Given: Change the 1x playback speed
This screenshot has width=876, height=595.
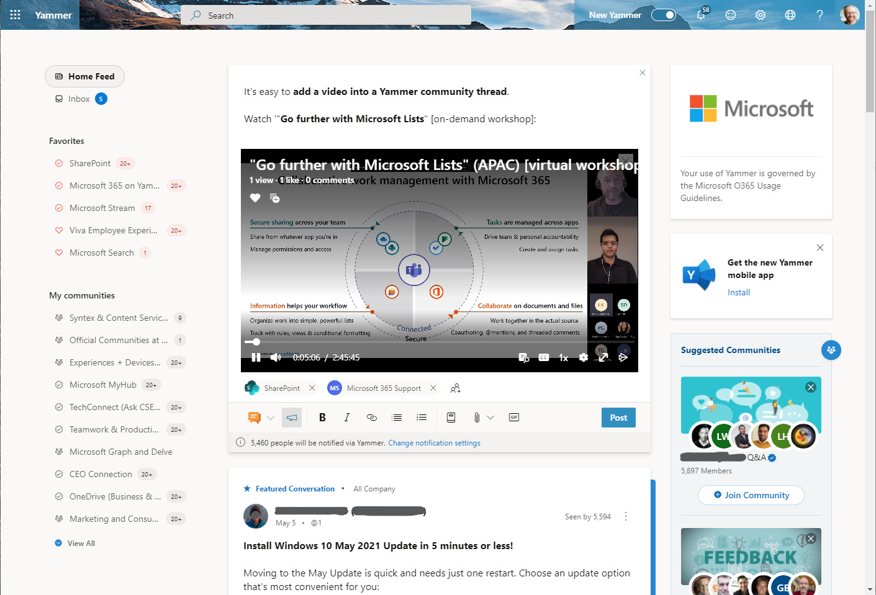Looking at the screenshot, I should (x=564, y=357).
